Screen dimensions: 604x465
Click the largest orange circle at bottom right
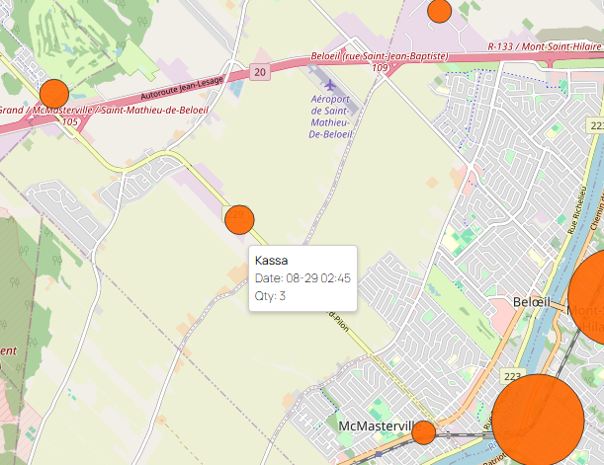[x=538, y=419]
